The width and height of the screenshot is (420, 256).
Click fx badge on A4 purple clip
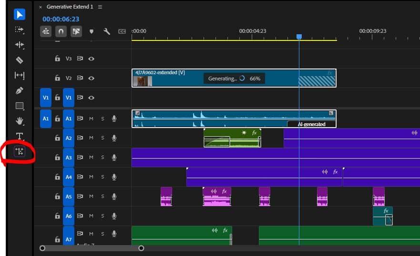tap(335, 172)
